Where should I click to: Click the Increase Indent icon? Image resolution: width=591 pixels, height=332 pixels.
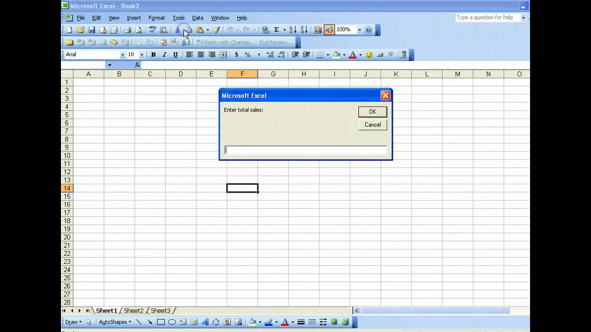pyautogui.click(x=306, y=54)
